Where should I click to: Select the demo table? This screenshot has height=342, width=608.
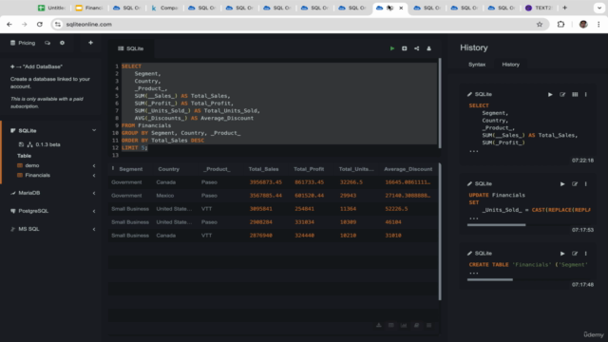(x=32, y=165)
